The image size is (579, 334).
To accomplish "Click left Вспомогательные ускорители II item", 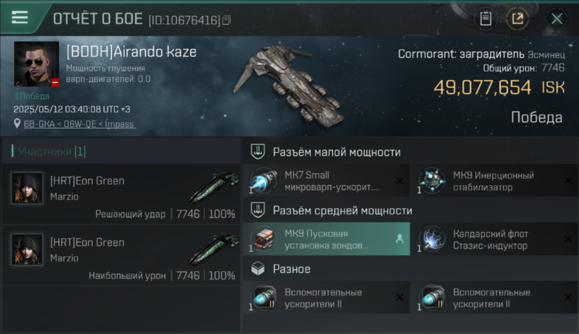I will tap(326, 298).
